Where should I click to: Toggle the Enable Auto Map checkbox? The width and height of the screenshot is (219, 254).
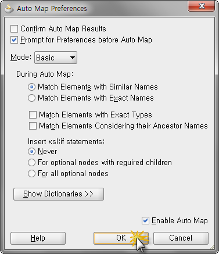[145, 220]
